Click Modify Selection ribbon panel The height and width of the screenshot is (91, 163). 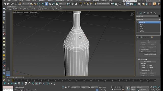coord(24,9)
